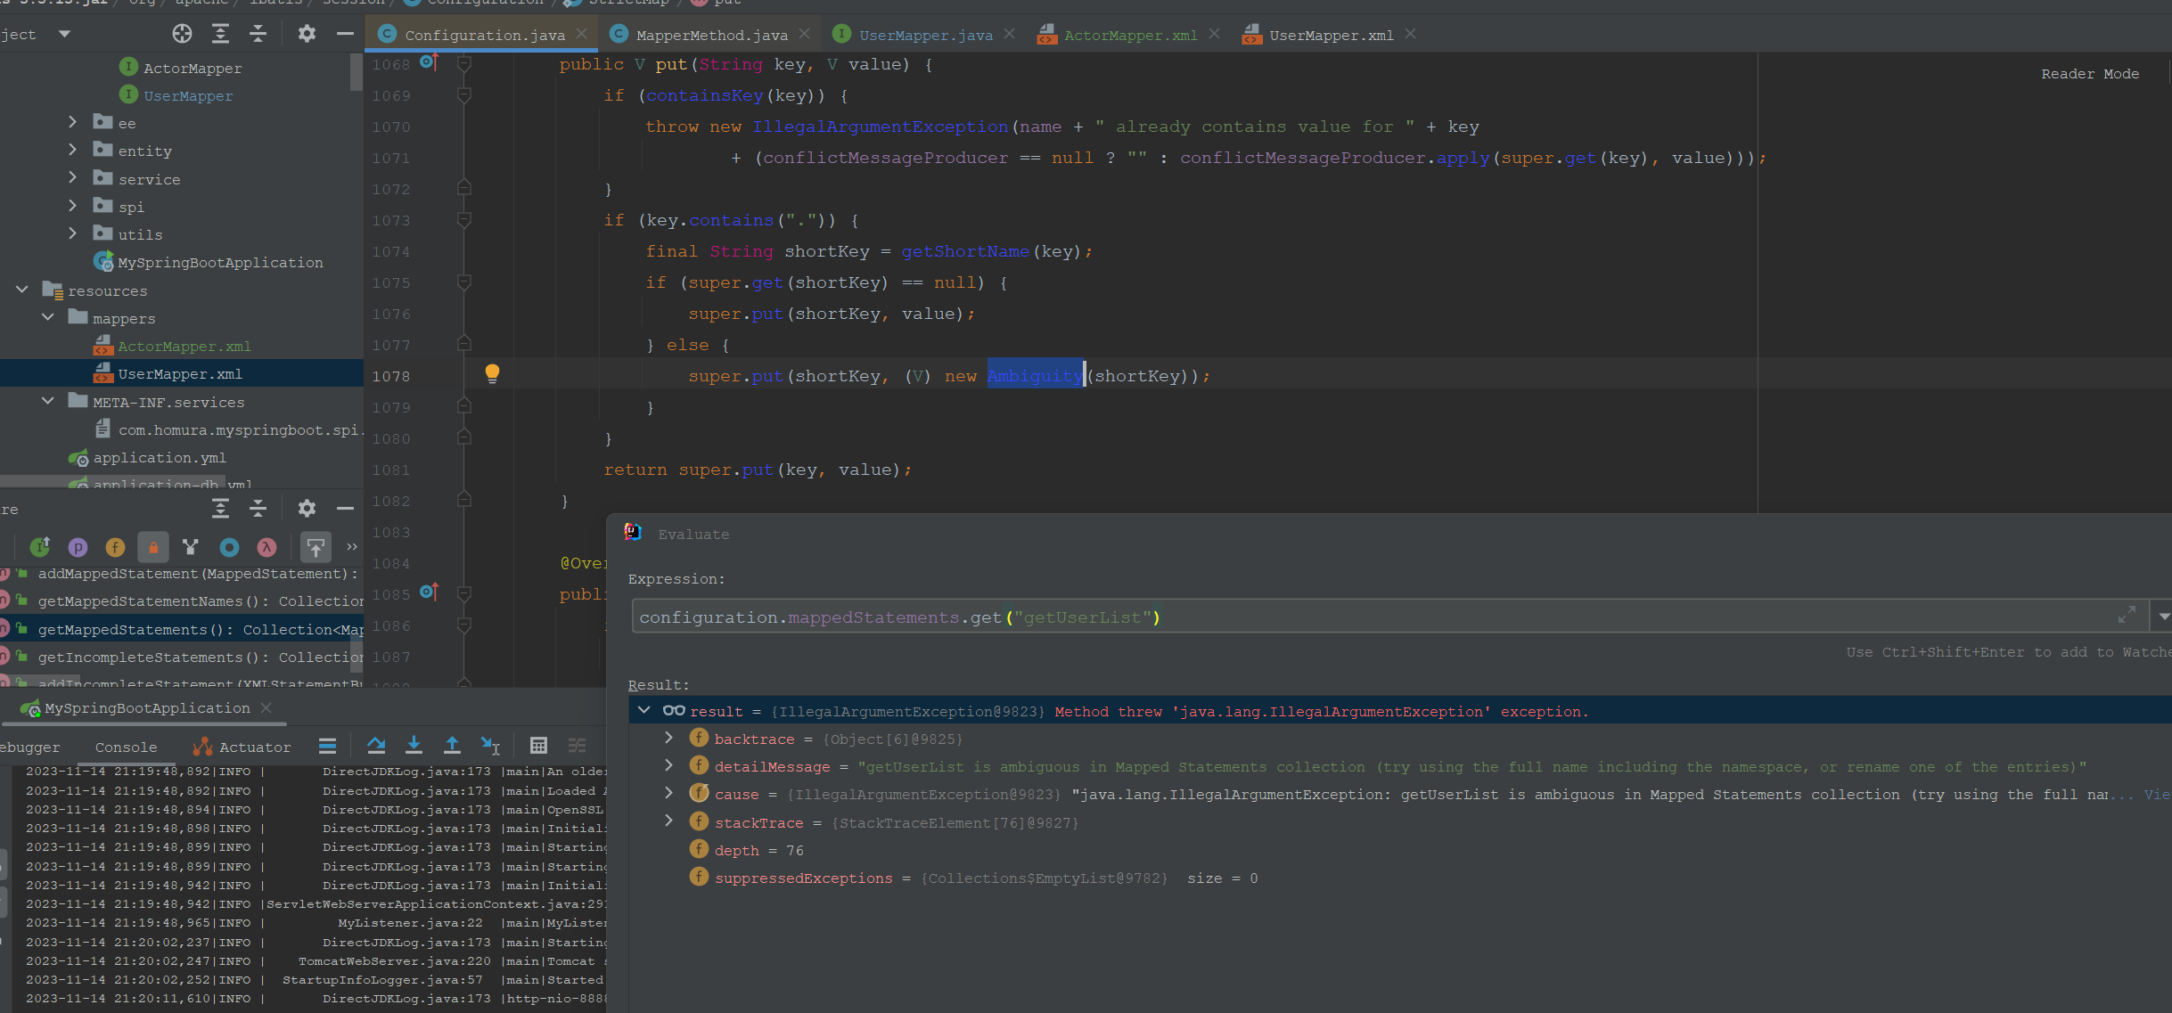This screenshot has width=2172, height=1013.
Task: Click the Step Out debugger icon
Action: pos(452,746)
